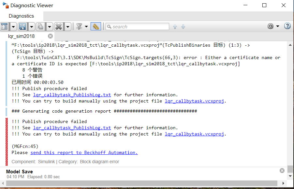Image resolution: width=294 pixels, height=189 pixels.
Task: Open first lqr_callbytask.vcxproj link
Action: pyautogui.click(x=194, y=101)
